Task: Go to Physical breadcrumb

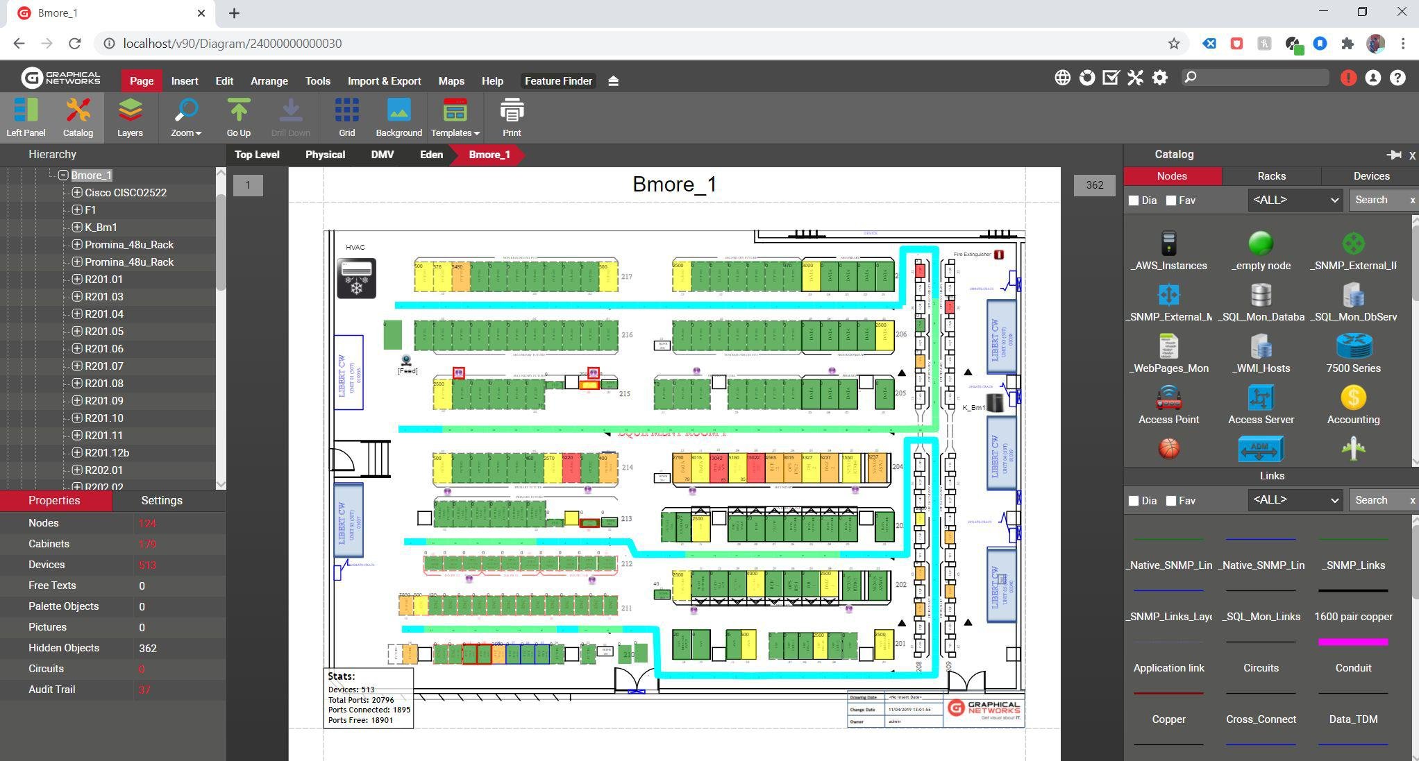Action: [x=325, y=155]
